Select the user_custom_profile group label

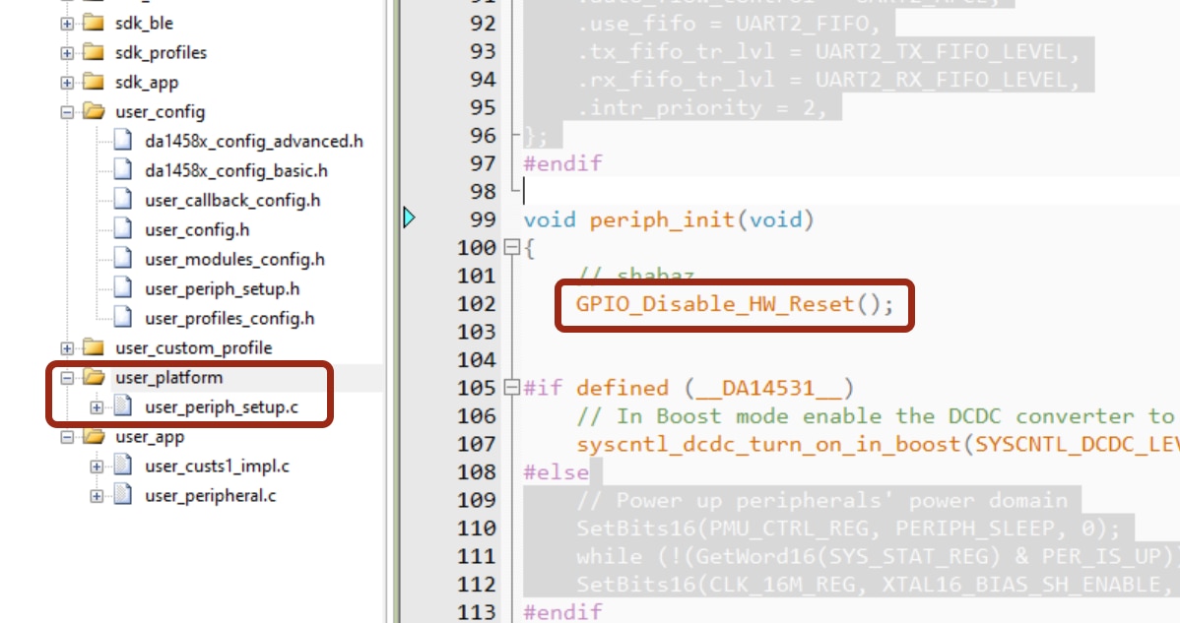tap(193, 348)
